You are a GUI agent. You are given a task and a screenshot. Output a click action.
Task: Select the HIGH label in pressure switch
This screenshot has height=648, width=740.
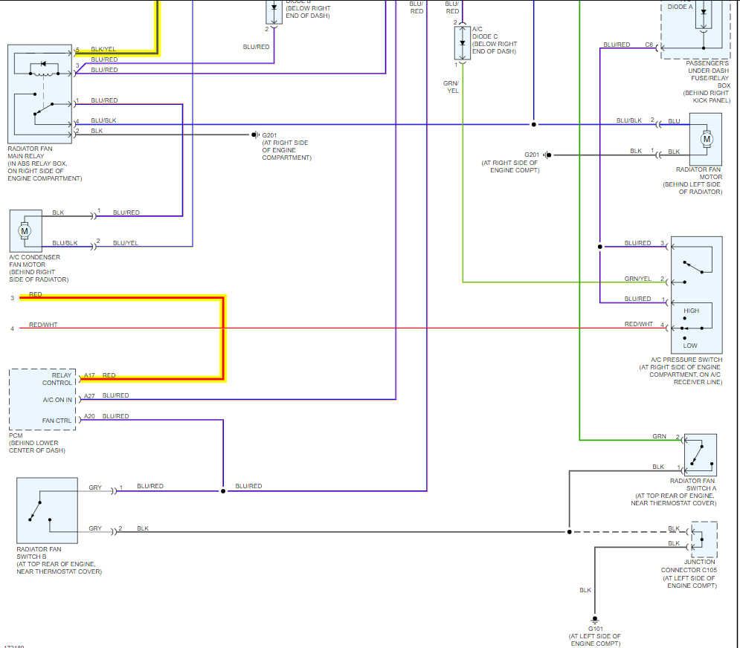pyautogui.click(x=691, y=311)
